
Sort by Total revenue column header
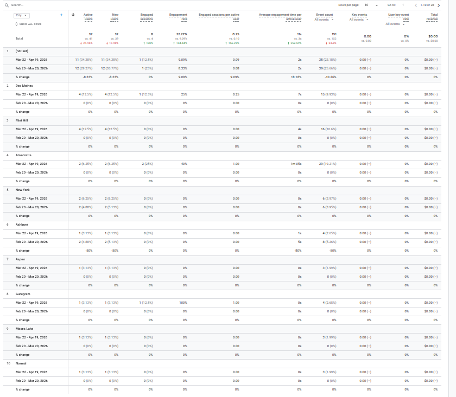point(432,17)
